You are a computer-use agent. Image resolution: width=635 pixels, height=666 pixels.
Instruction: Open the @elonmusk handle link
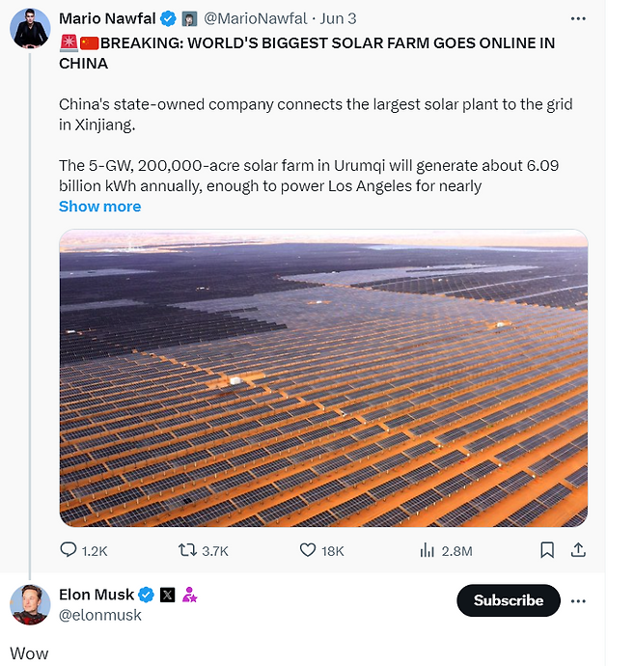[x=100, y=615]
